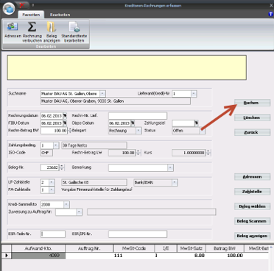Click the grid row selector arrow
This screenshot has width=274, height=271.
coord(7,256)
